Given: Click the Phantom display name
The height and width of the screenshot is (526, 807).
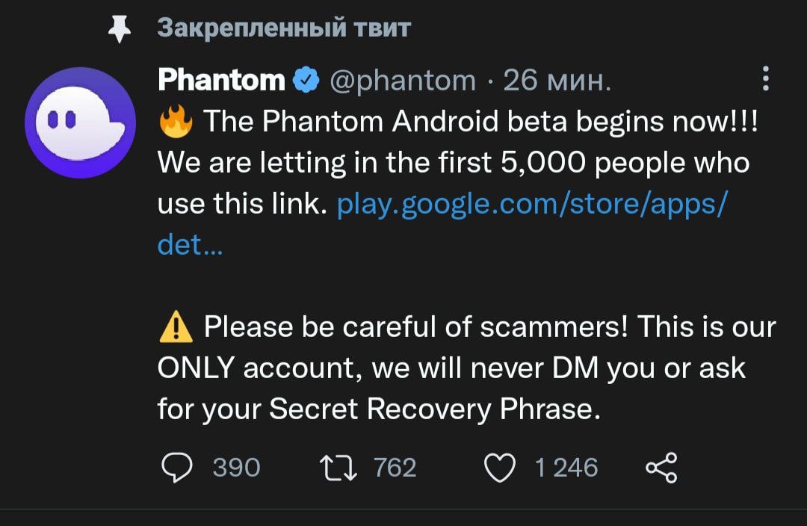Looking at the screenshot, I should pos(221,80).
